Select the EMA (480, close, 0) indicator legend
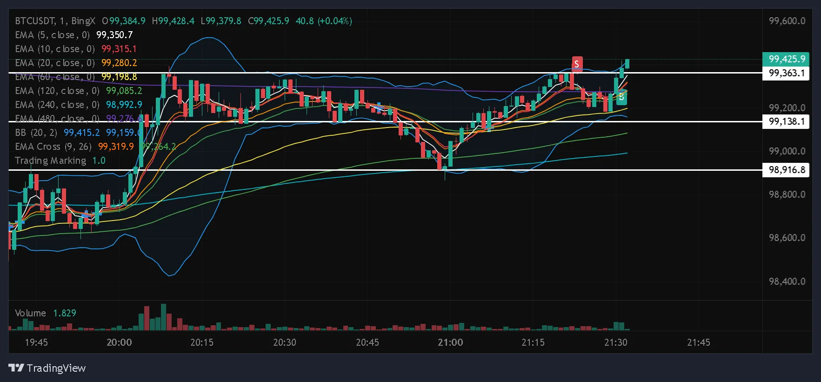 pyautogui.click(x=57, y=119)
